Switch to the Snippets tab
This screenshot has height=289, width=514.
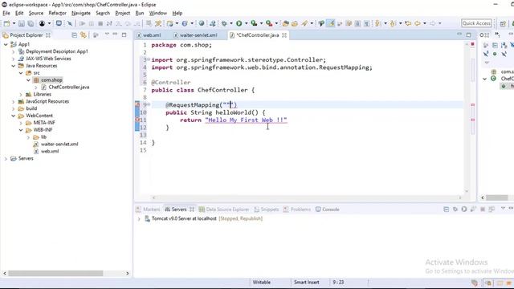coord(267,210)
